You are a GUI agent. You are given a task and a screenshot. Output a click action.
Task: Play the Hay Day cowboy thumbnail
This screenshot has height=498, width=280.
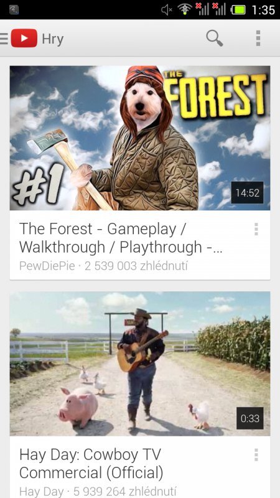pos(140,364)
